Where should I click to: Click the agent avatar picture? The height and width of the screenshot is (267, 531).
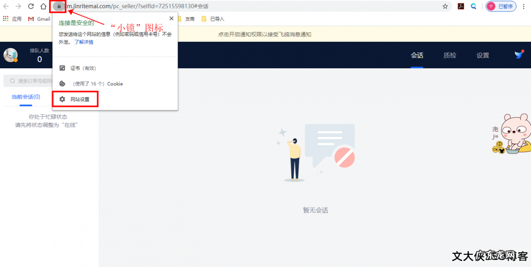(10, 55)
